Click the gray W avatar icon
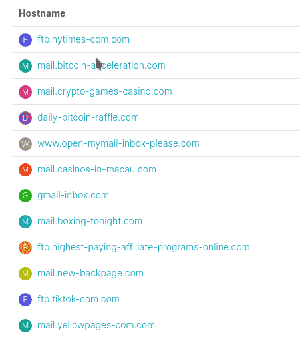 pyautogui.click(x=25, y=144)
